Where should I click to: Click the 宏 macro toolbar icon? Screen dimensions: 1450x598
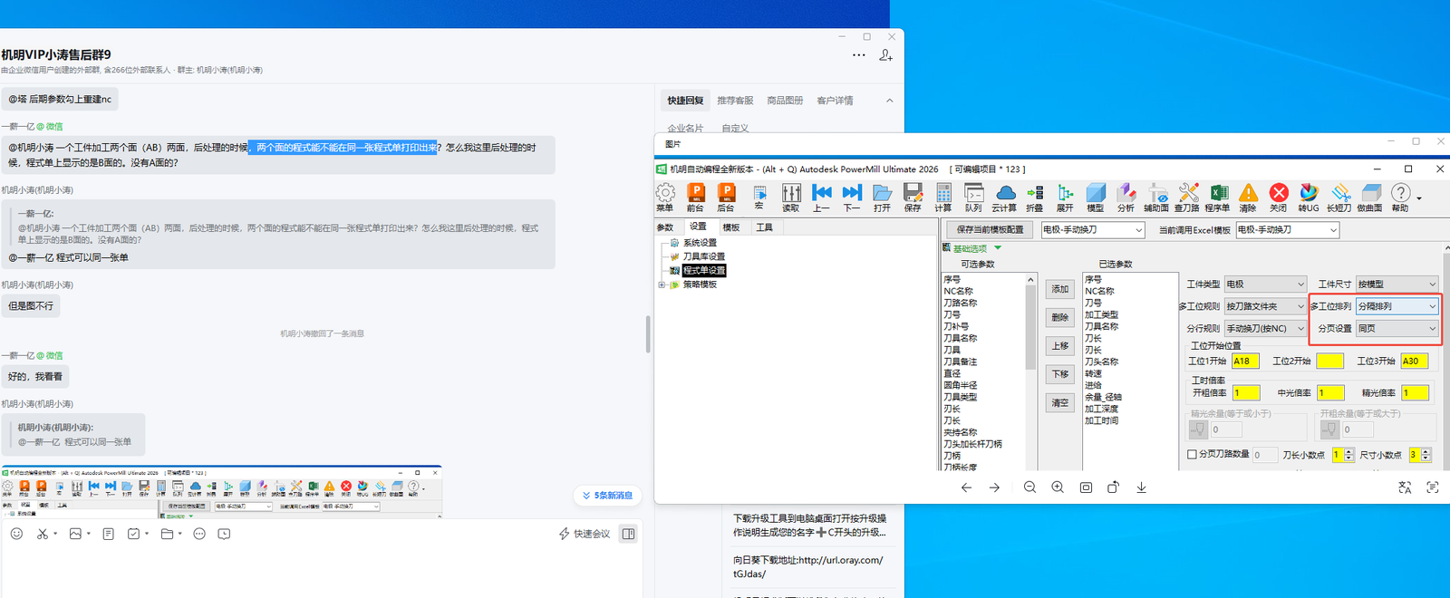click(x=759, y=197)
